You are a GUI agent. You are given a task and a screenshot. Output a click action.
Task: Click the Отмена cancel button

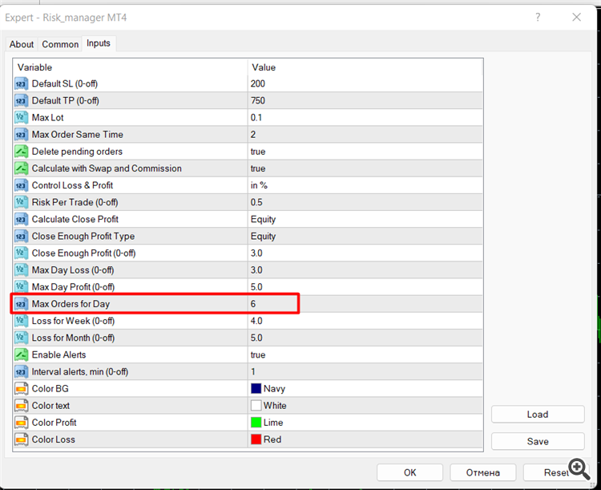tap(482, 472)
